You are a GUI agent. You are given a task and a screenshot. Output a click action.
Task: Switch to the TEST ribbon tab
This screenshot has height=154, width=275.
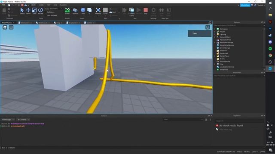coord(49,5)
